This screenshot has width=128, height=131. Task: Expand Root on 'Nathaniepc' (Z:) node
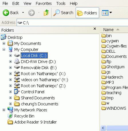point(10,86)
